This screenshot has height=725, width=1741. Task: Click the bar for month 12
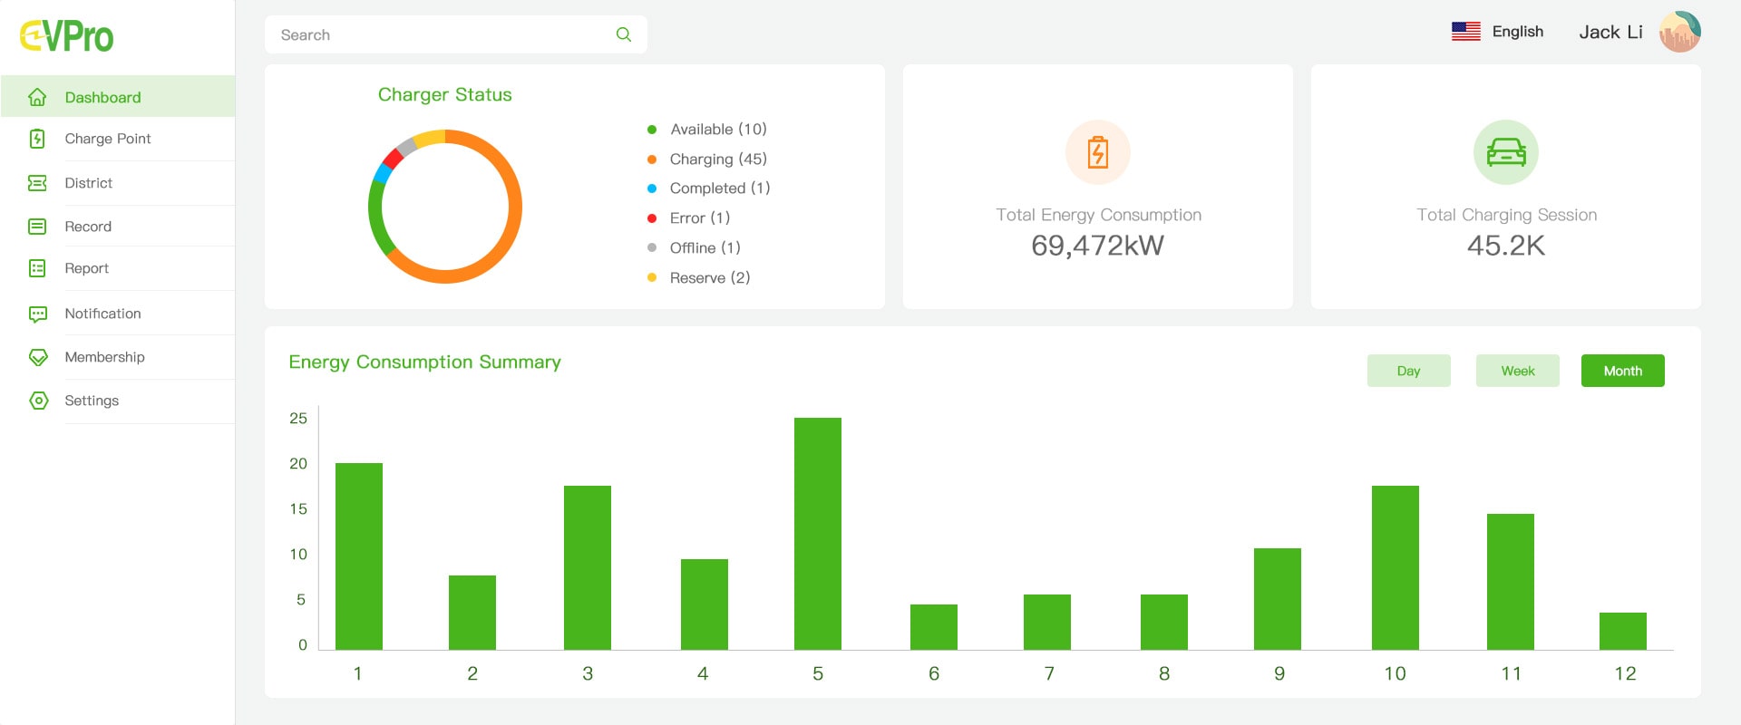[1623, 631]
